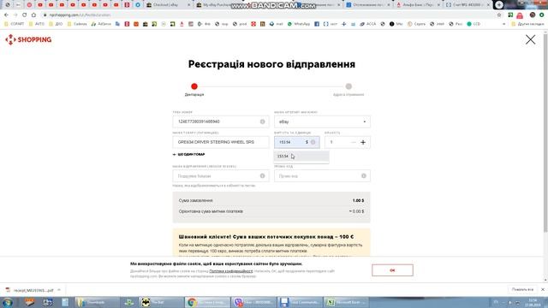
Task: Click show all downloads button
Action: 522,290
